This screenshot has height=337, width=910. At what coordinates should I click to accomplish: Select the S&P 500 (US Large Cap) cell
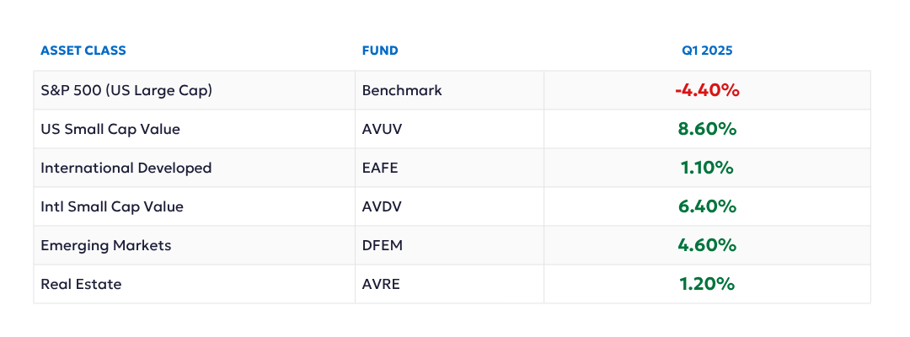point(126,90)
